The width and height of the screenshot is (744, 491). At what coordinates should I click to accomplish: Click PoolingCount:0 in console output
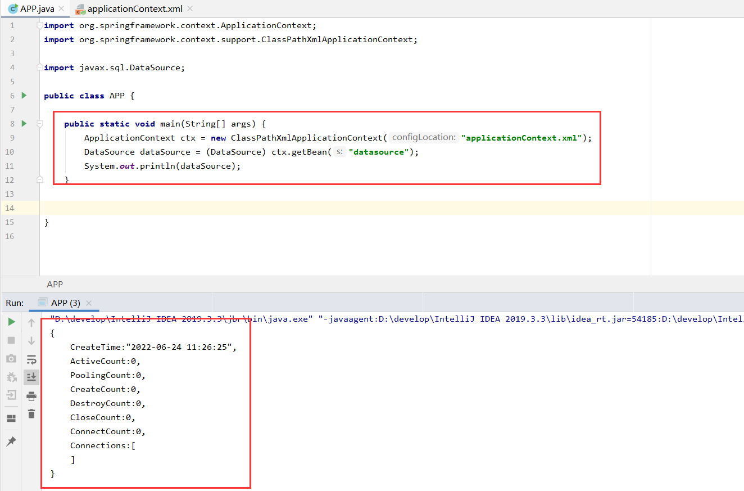(x=108, y=375)
